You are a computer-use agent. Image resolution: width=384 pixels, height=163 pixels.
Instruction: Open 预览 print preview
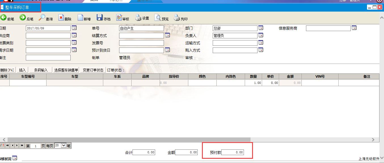[x=158, y=18]
